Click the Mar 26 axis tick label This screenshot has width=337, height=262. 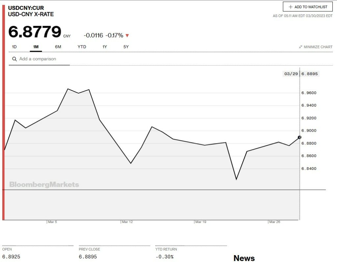274,222
